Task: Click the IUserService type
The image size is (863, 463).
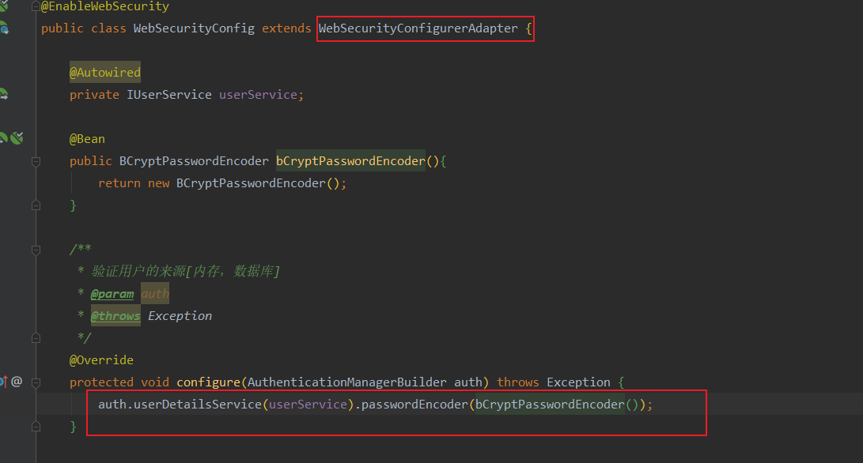Action: point(169,95)
